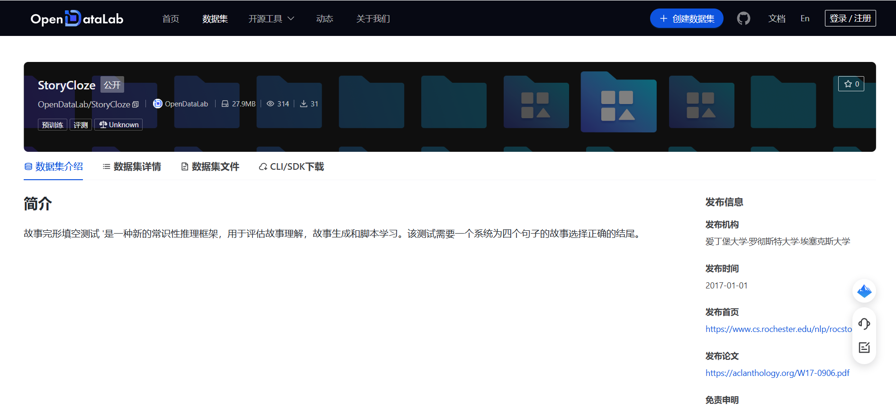Click the 发布首页 label
Viewport: 896px width, 410px height.
pos(722,312)
